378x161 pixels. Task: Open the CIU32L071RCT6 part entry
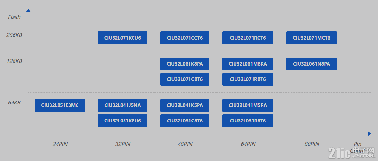pyautogui.click(x=248, y=38)
